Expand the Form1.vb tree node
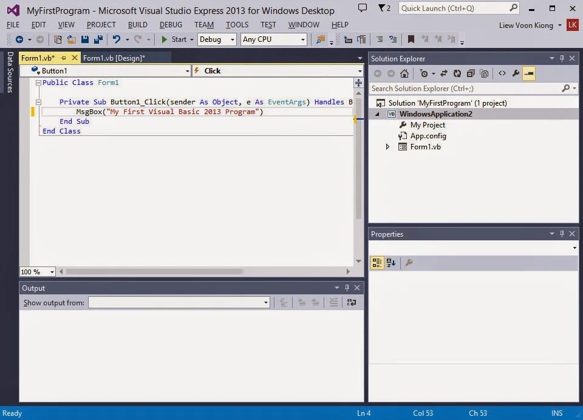 click(x=387, y=147)
